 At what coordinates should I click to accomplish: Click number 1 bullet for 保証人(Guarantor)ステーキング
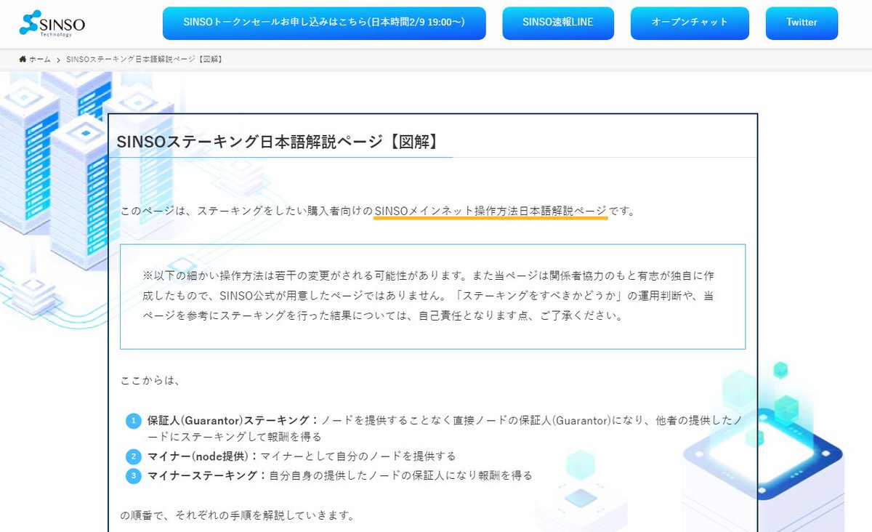point(133,421)
